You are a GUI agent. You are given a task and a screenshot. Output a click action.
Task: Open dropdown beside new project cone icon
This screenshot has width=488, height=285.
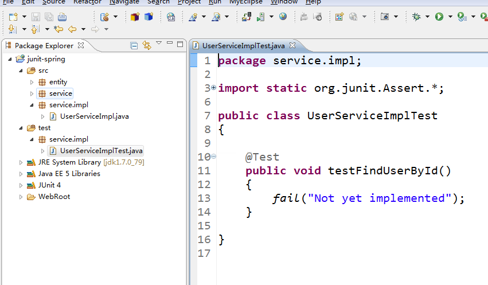204,17
